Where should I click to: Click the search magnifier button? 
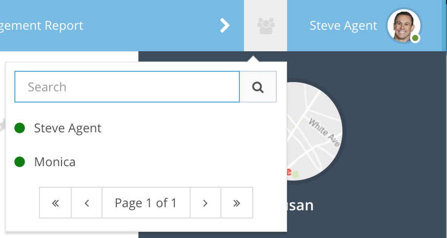[258, 87]
